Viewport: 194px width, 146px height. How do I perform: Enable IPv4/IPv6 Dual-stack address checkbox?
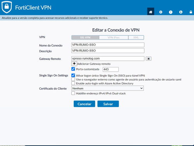(x=73, y=93)
